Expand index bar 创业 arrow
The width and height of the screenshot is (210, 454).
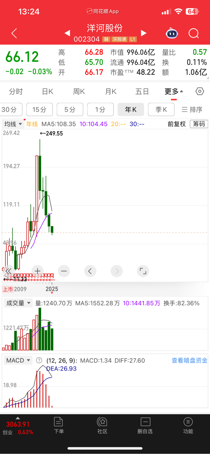(x=18, y=418)
